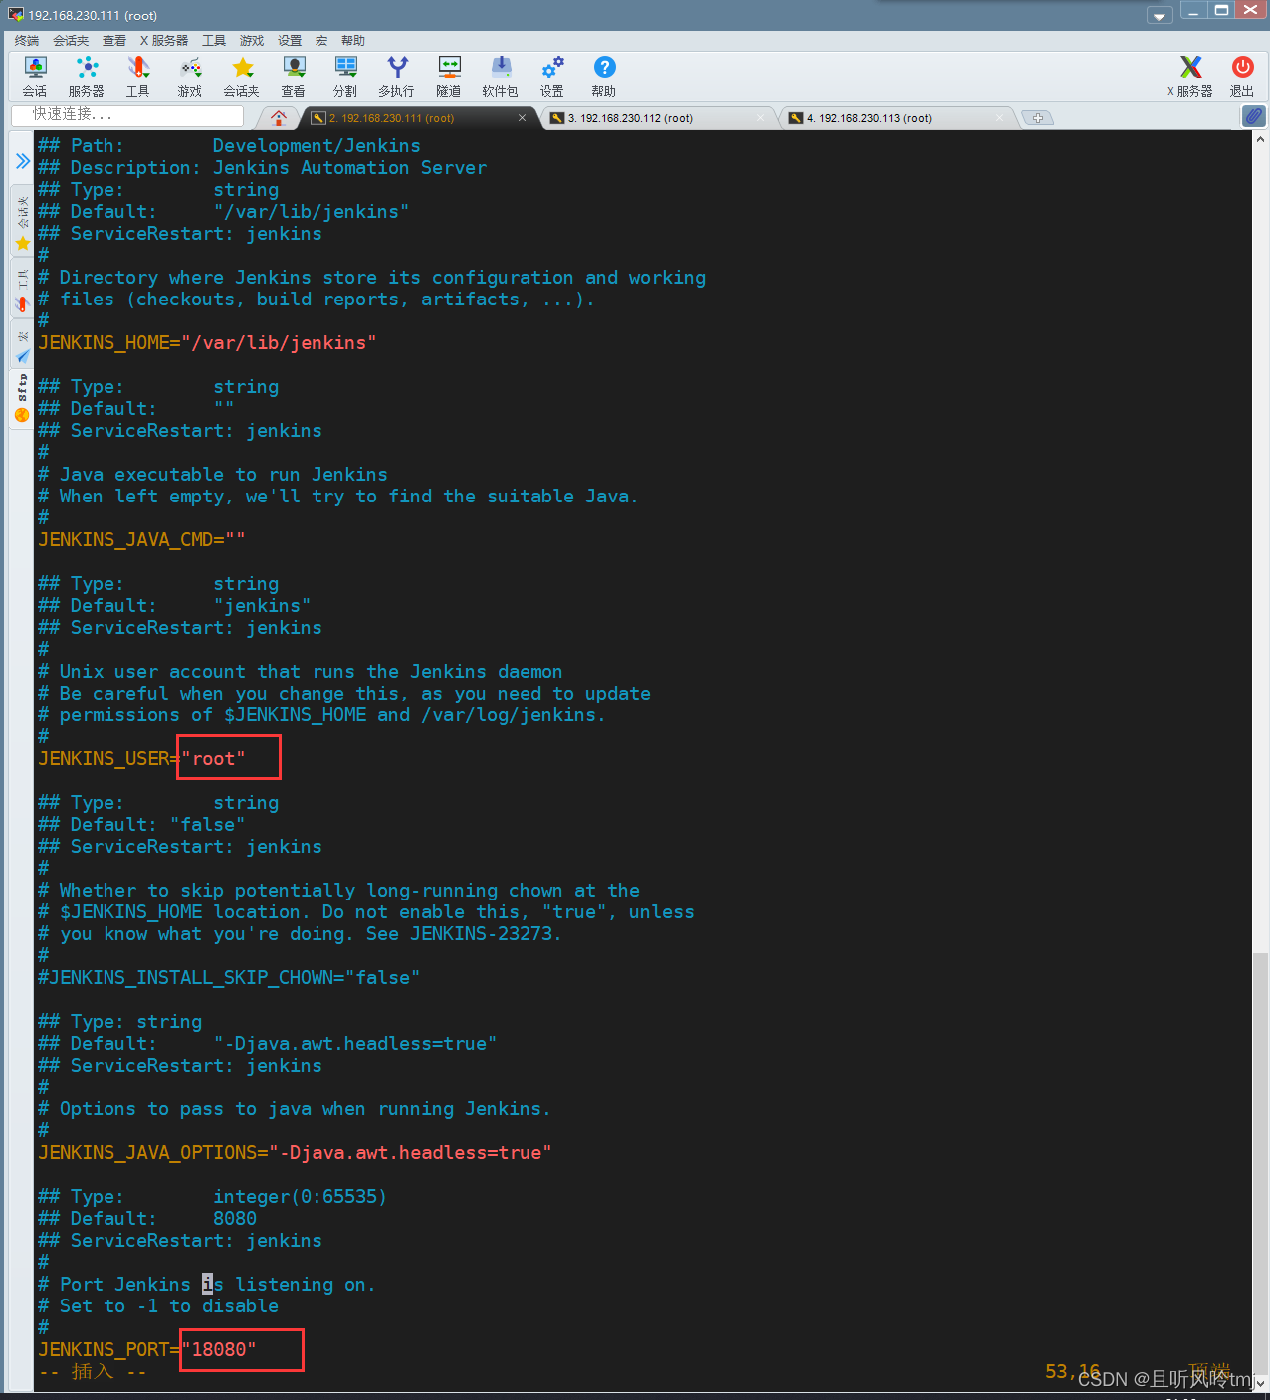The height and width of the screenshot is (1400, 1270).
Task: Open the X 服务器 menu
Action: (164, 41)
